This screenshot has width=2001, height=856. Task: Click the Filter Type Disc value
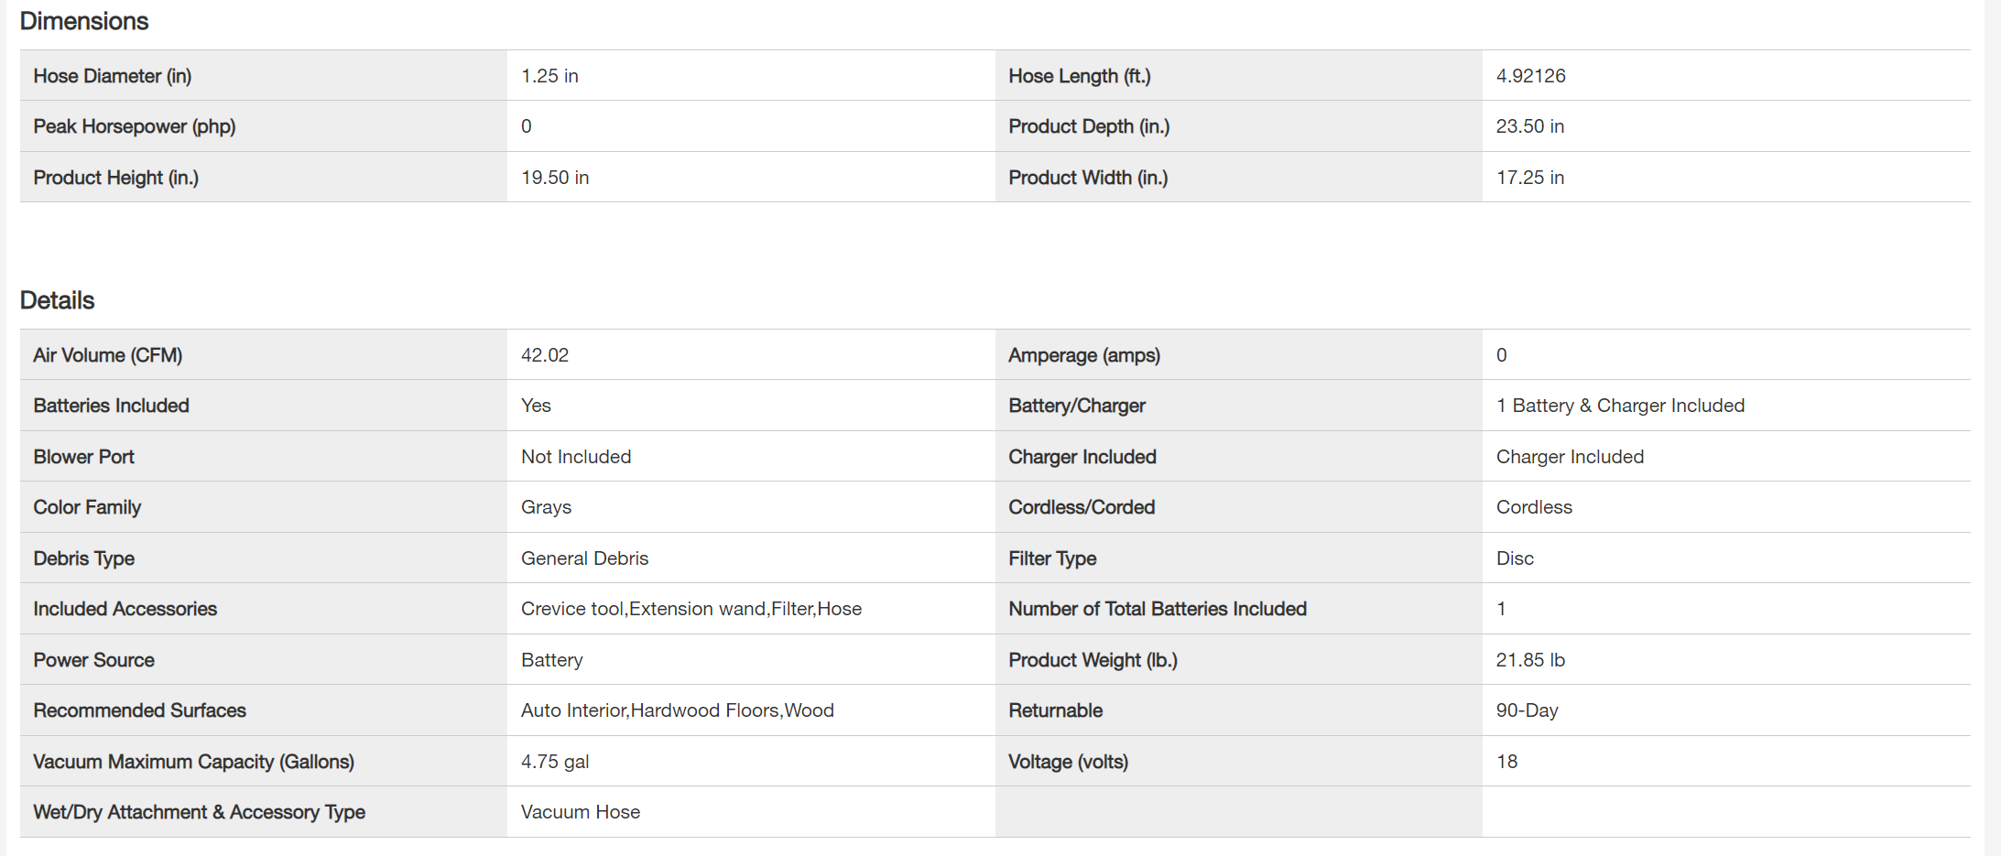point(1514,558)
